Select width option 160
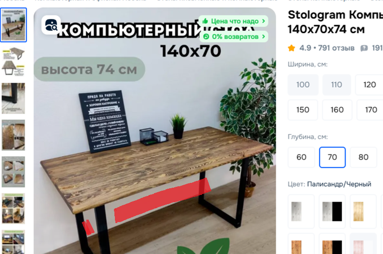Viewport: 383px width, 254px height. click(x=337, y=110)
